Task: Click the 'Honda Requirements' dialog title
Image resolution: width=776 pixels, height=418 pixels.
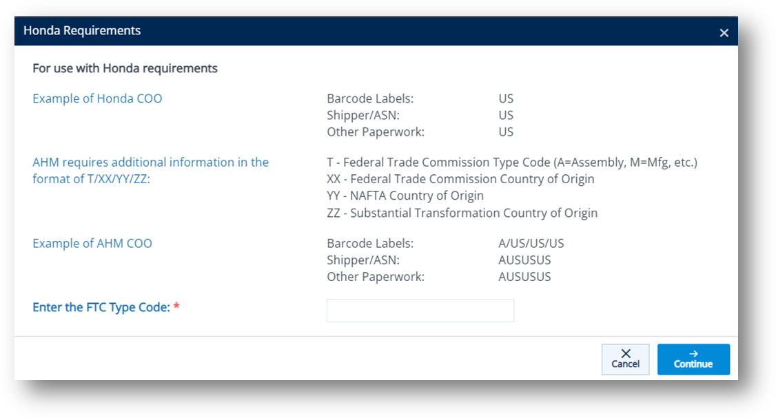Action: [82, 31]
